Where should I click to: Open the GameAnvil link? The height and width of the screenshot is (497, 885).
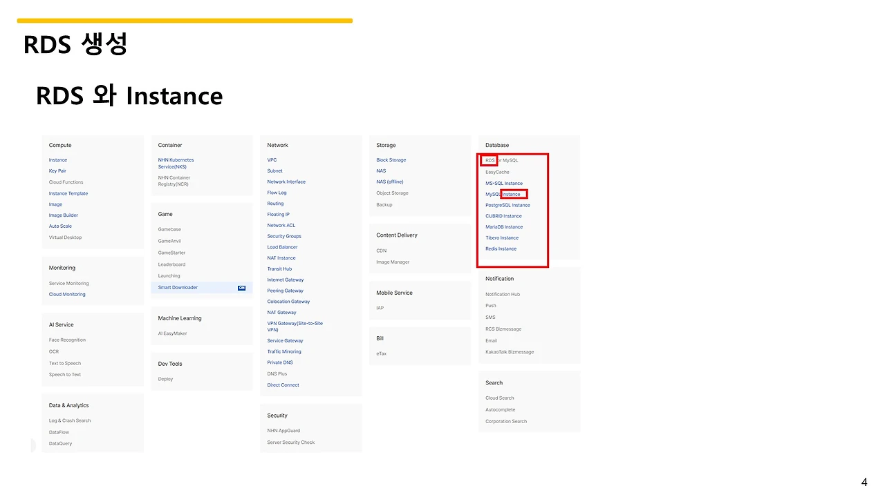(x=169, y=241)
